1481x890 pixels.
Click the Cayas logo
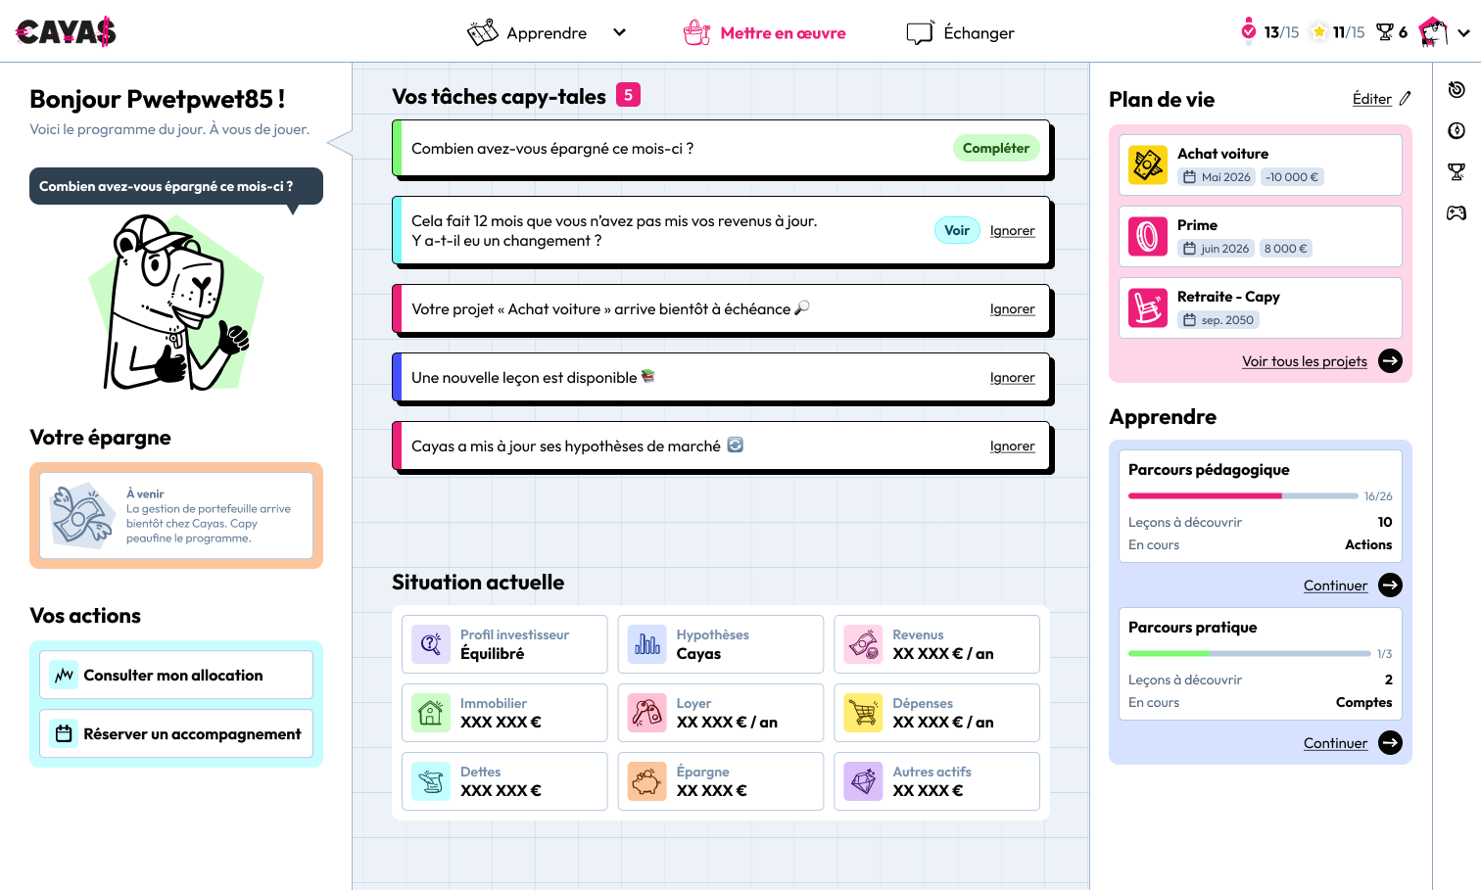pyautogui.click(x=65, y=30)
